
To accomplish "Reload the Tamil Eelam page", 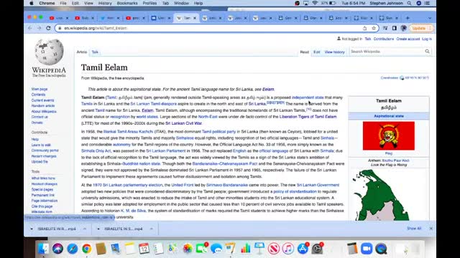I will pyautogui.click(x=48, y=28).
